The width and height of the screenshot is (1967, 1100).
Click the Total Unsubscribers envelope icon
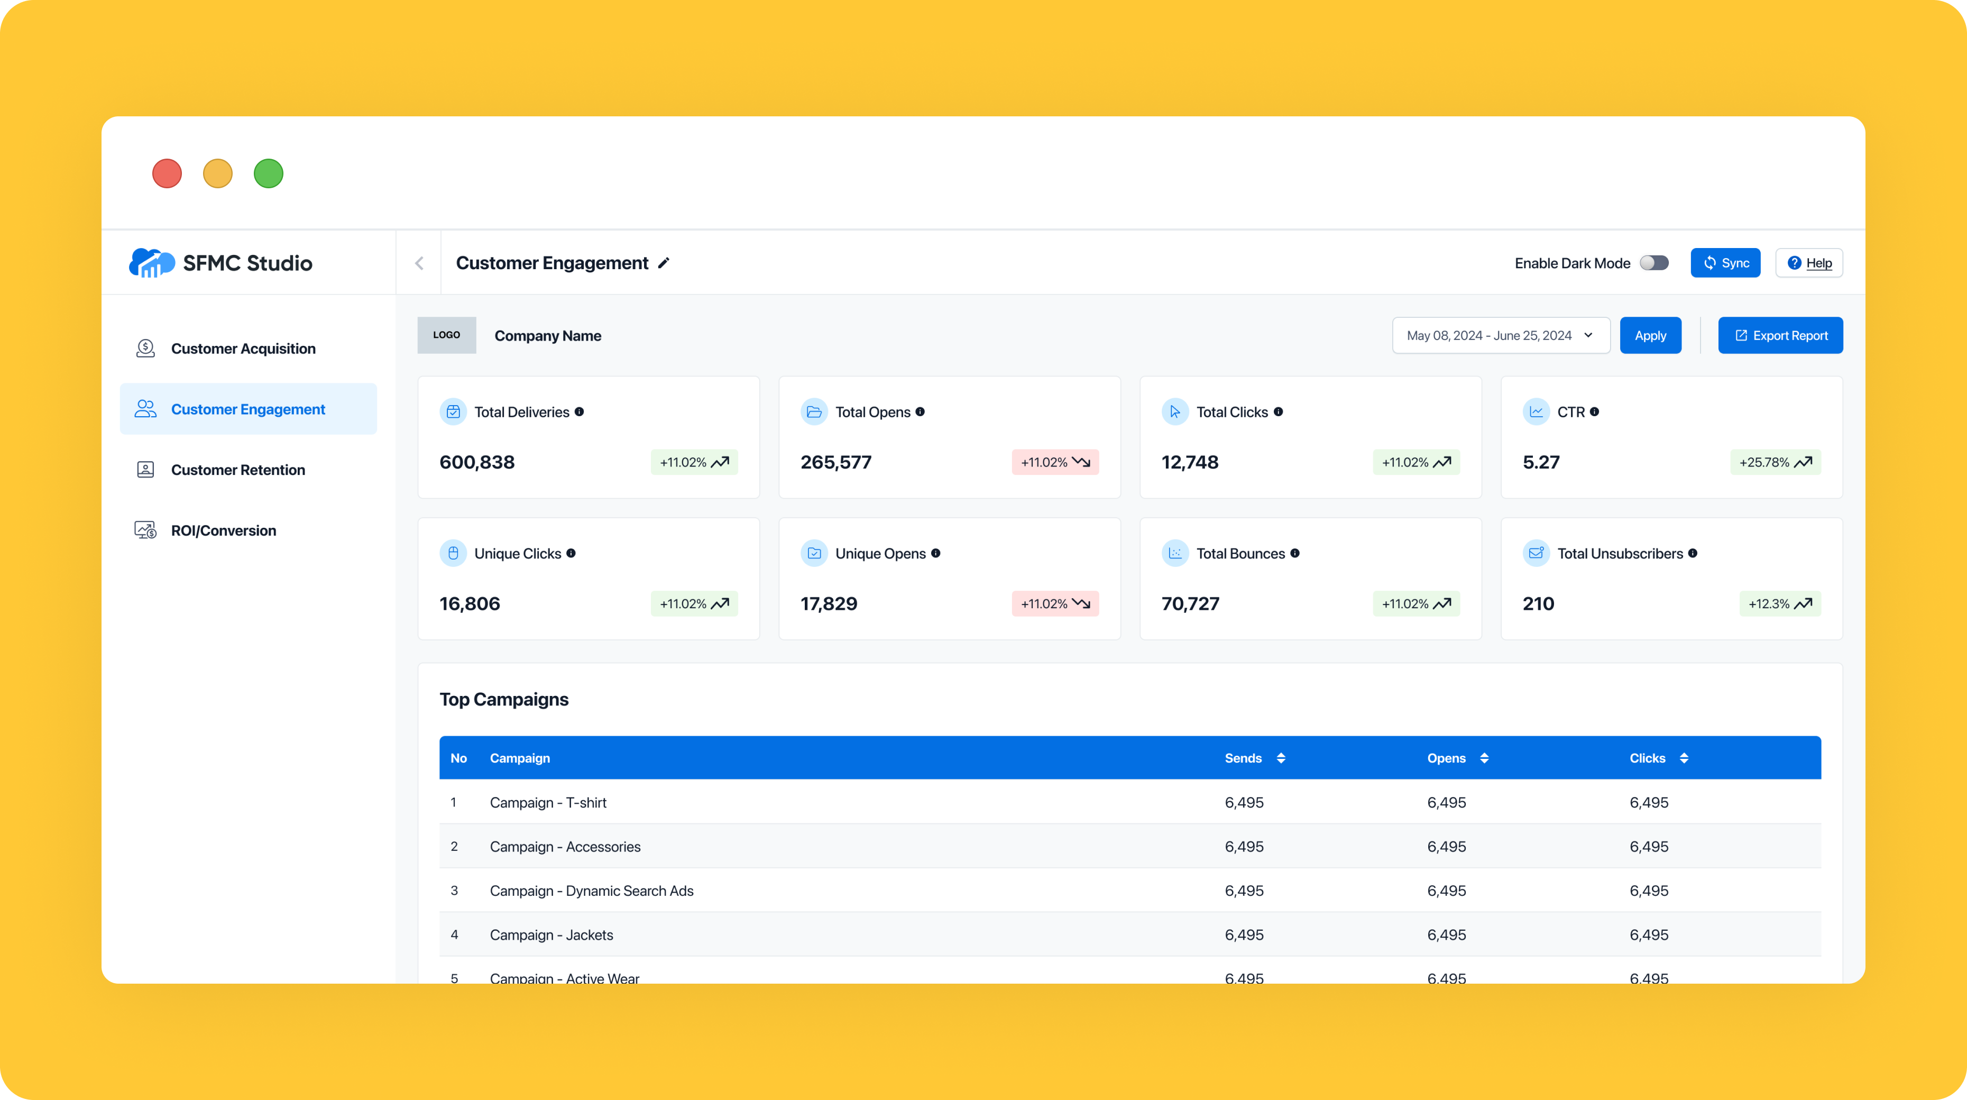[x=1537, y=553]
